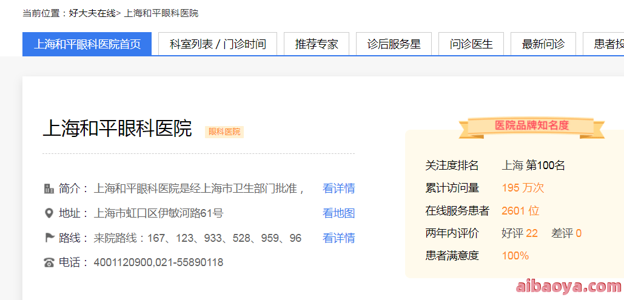Click the 在线服务患者 label
The image size is (624, 300).
[457, 210]
